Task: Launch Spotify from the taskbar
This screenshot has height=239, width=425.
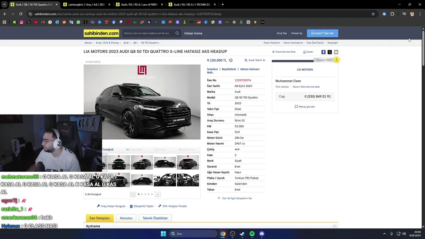Action: point(252,234)
